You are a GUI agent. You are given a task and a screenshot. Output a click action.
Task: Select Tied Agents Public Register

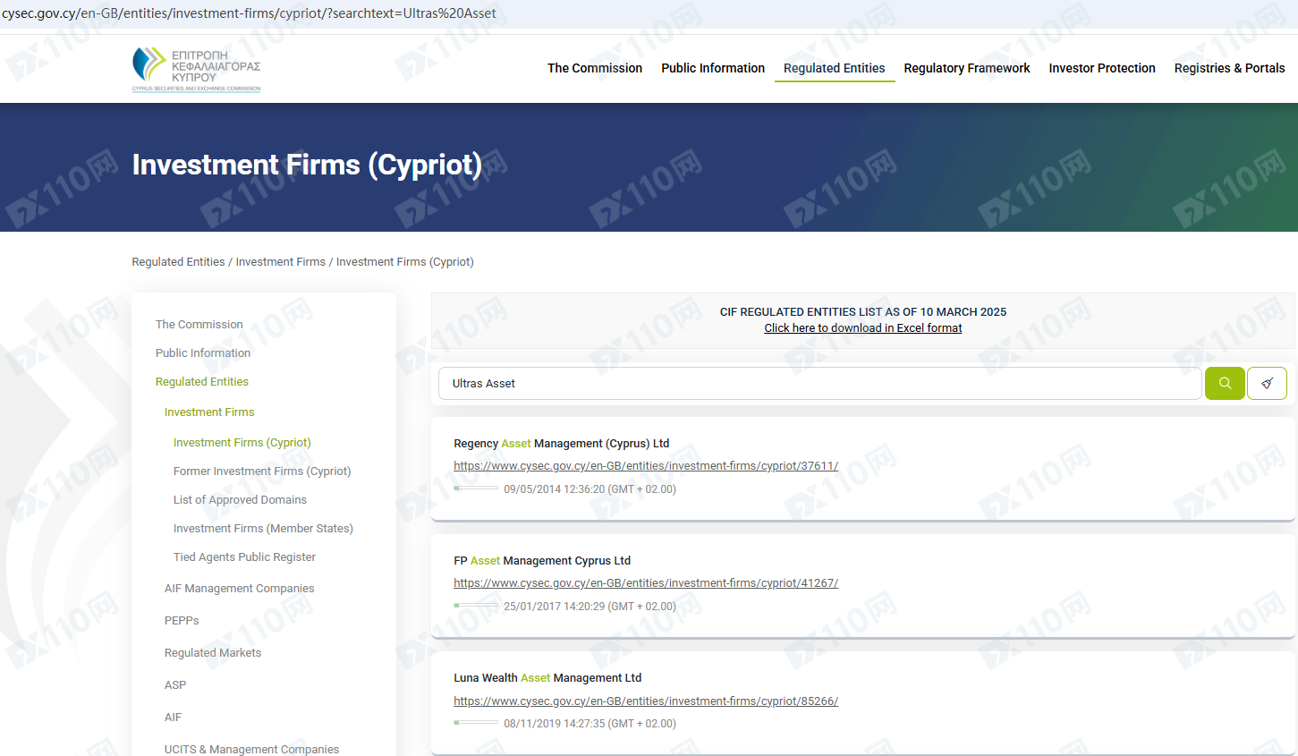pyautogui.click(x=244, y=557)
